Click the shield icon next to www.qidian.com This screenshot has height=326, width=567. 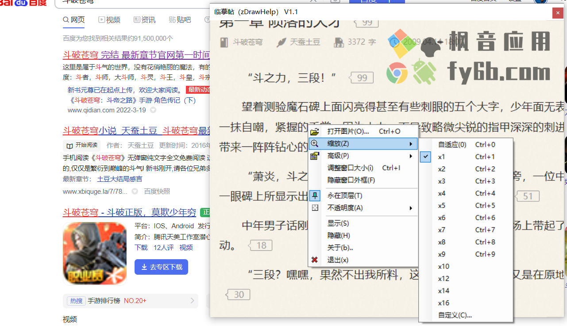[x=153, y=110]
